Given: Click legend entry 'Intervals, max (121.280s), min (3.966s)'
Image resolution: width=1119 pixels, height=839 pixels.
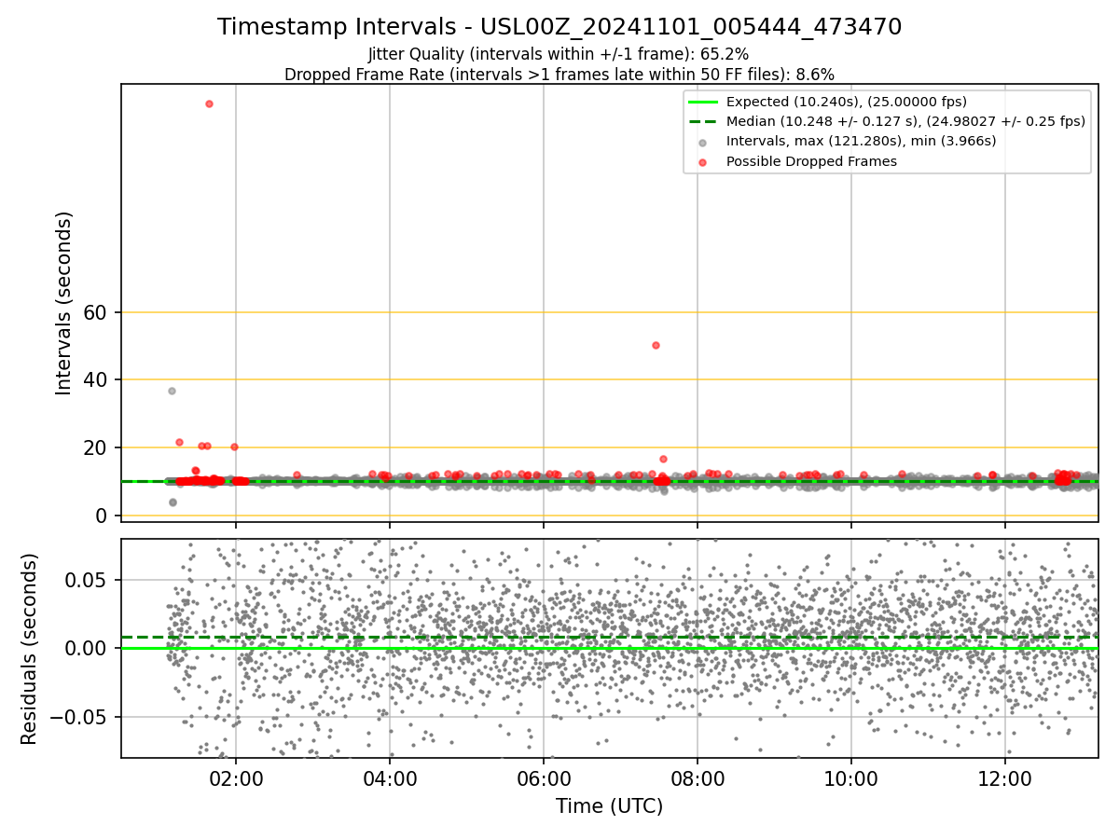Looking at the screenshot, I should (861, 141).
